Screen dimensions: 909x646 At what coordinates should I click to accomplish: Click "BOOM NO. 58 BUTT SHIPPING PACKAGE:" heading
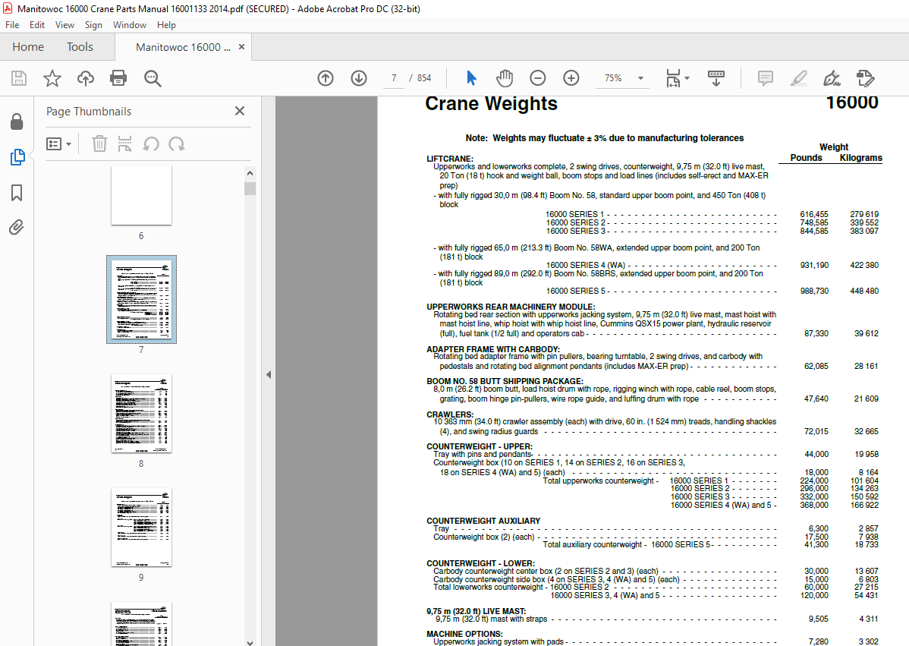(505, 381)
